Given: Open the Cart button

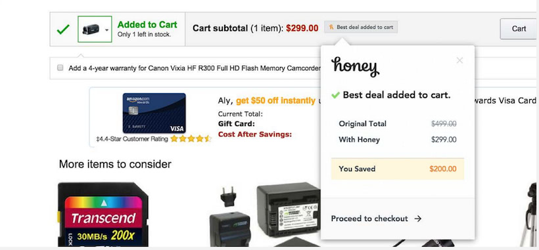Looking at the screenshot, I should click(519, 29).
